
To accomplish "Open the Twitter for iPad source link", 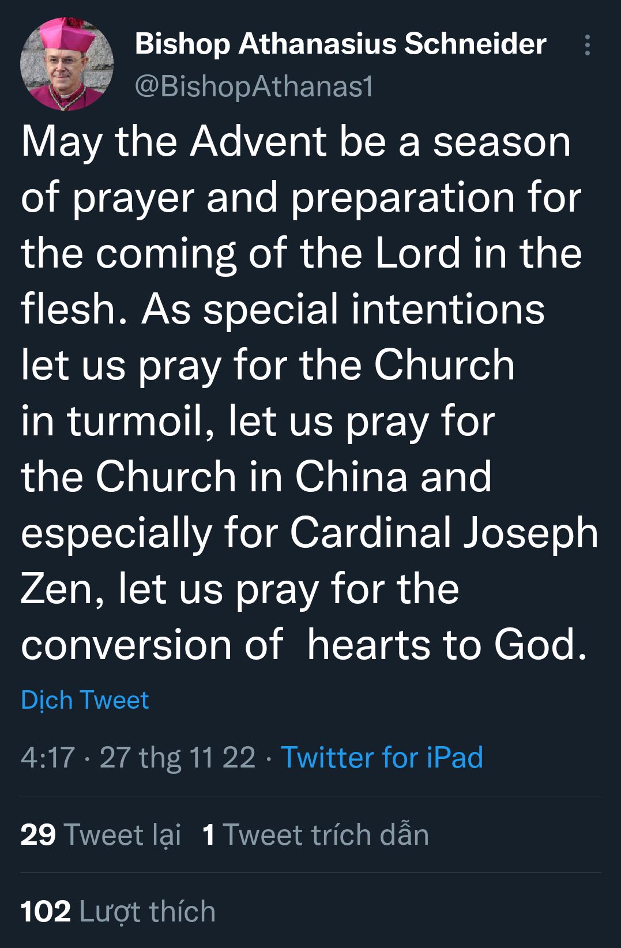I will click(382, 757).
